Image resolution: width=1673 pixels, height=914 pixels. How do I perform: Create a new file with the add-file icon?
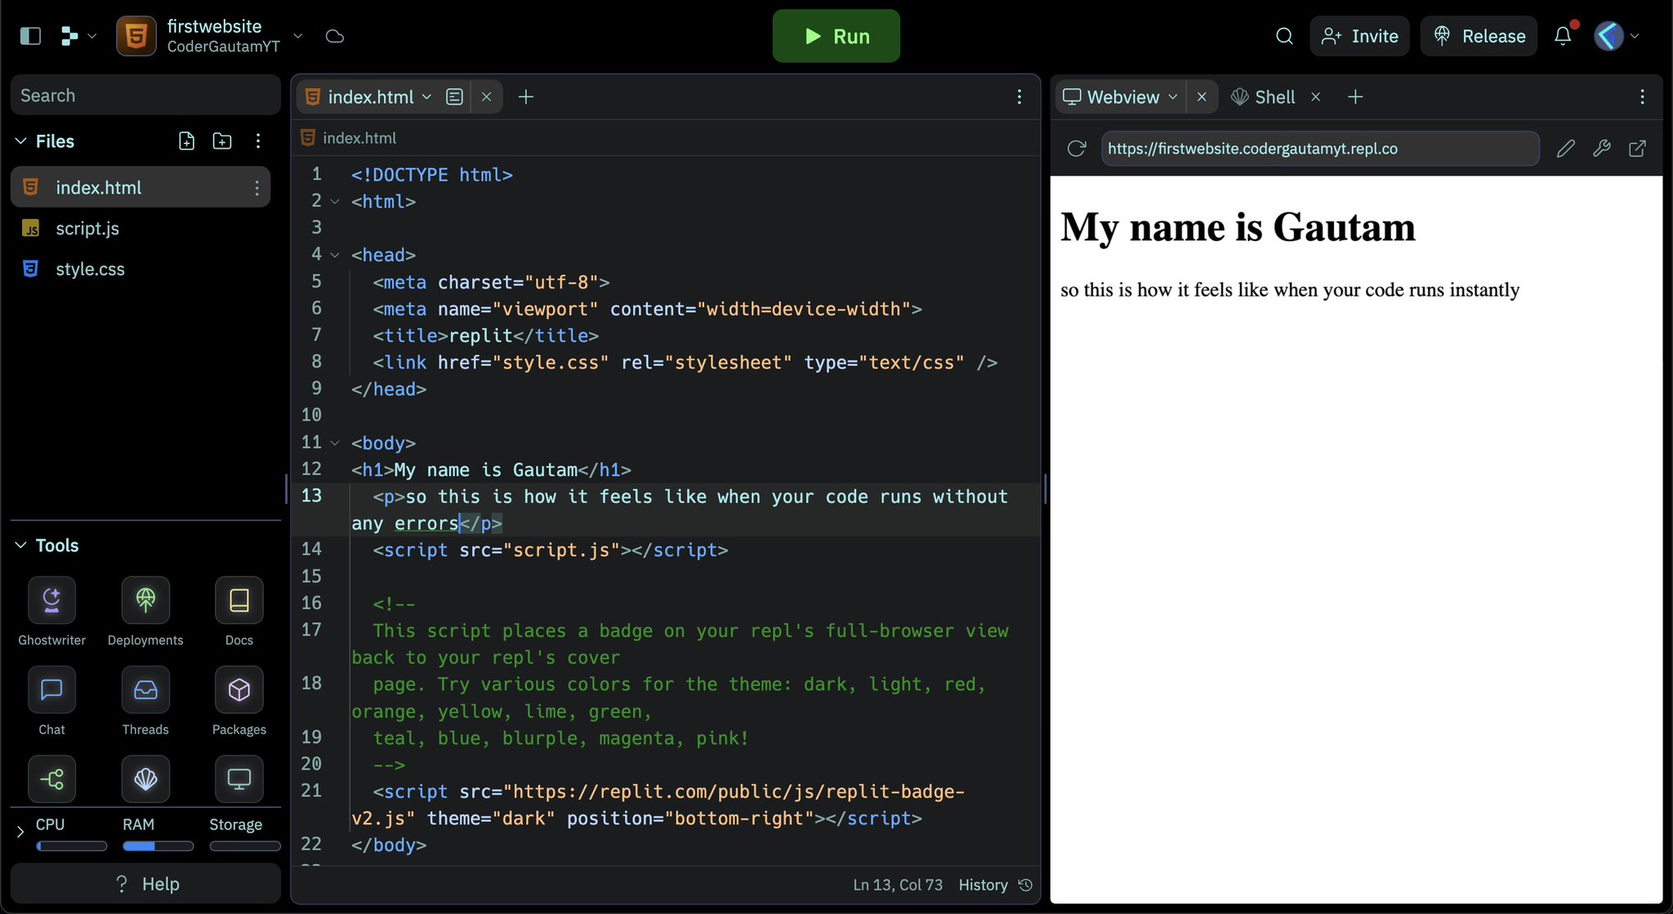pyautogui.click(x=186, y=141)
